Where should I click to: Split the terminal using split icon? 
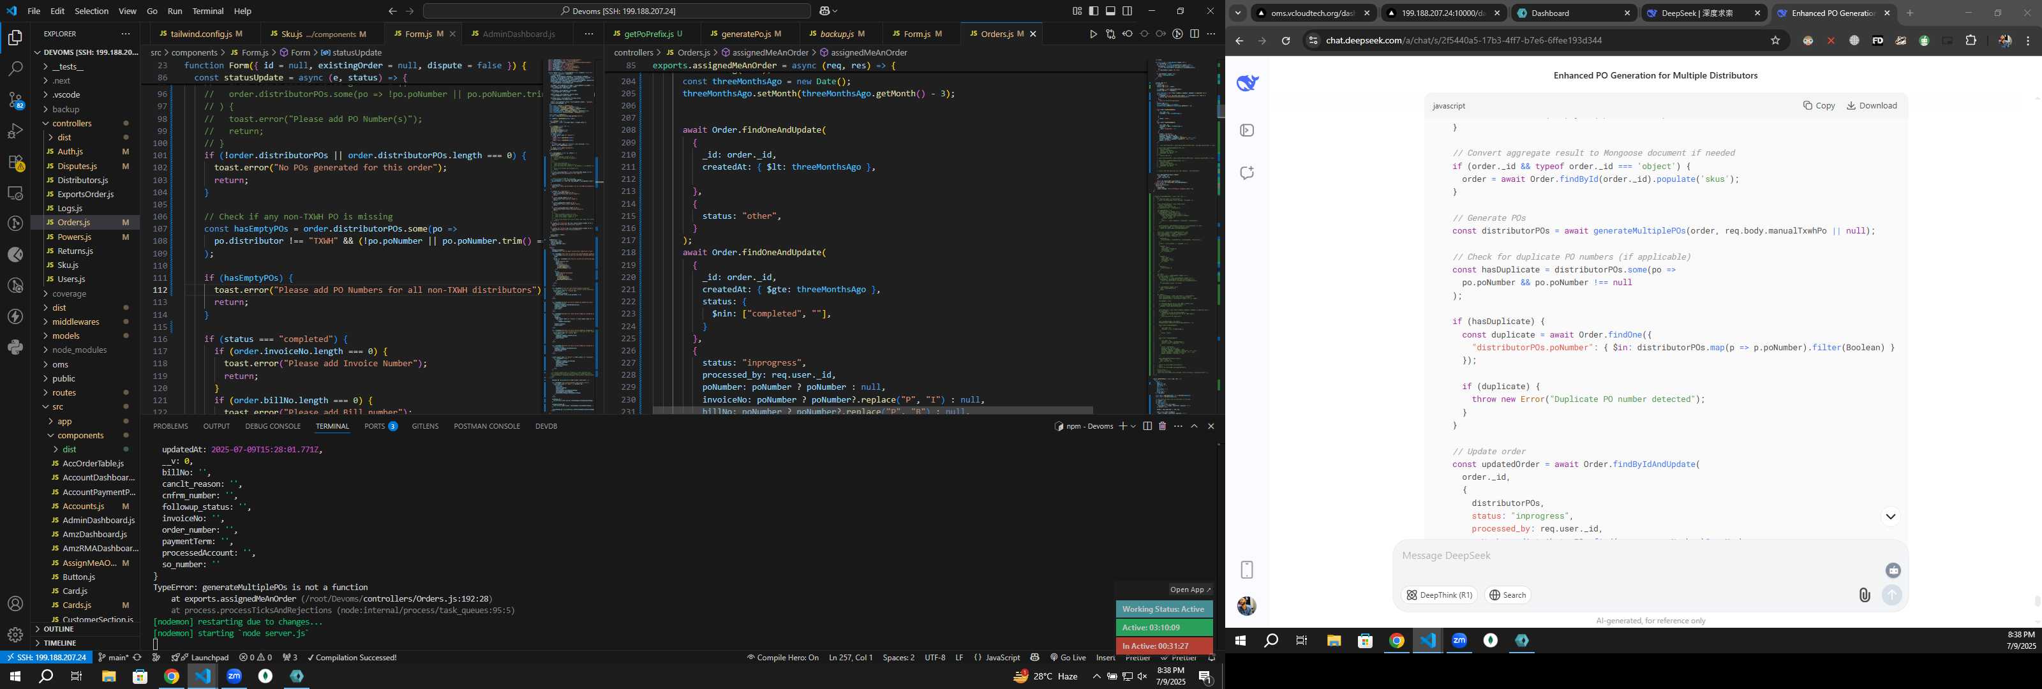1147,427
